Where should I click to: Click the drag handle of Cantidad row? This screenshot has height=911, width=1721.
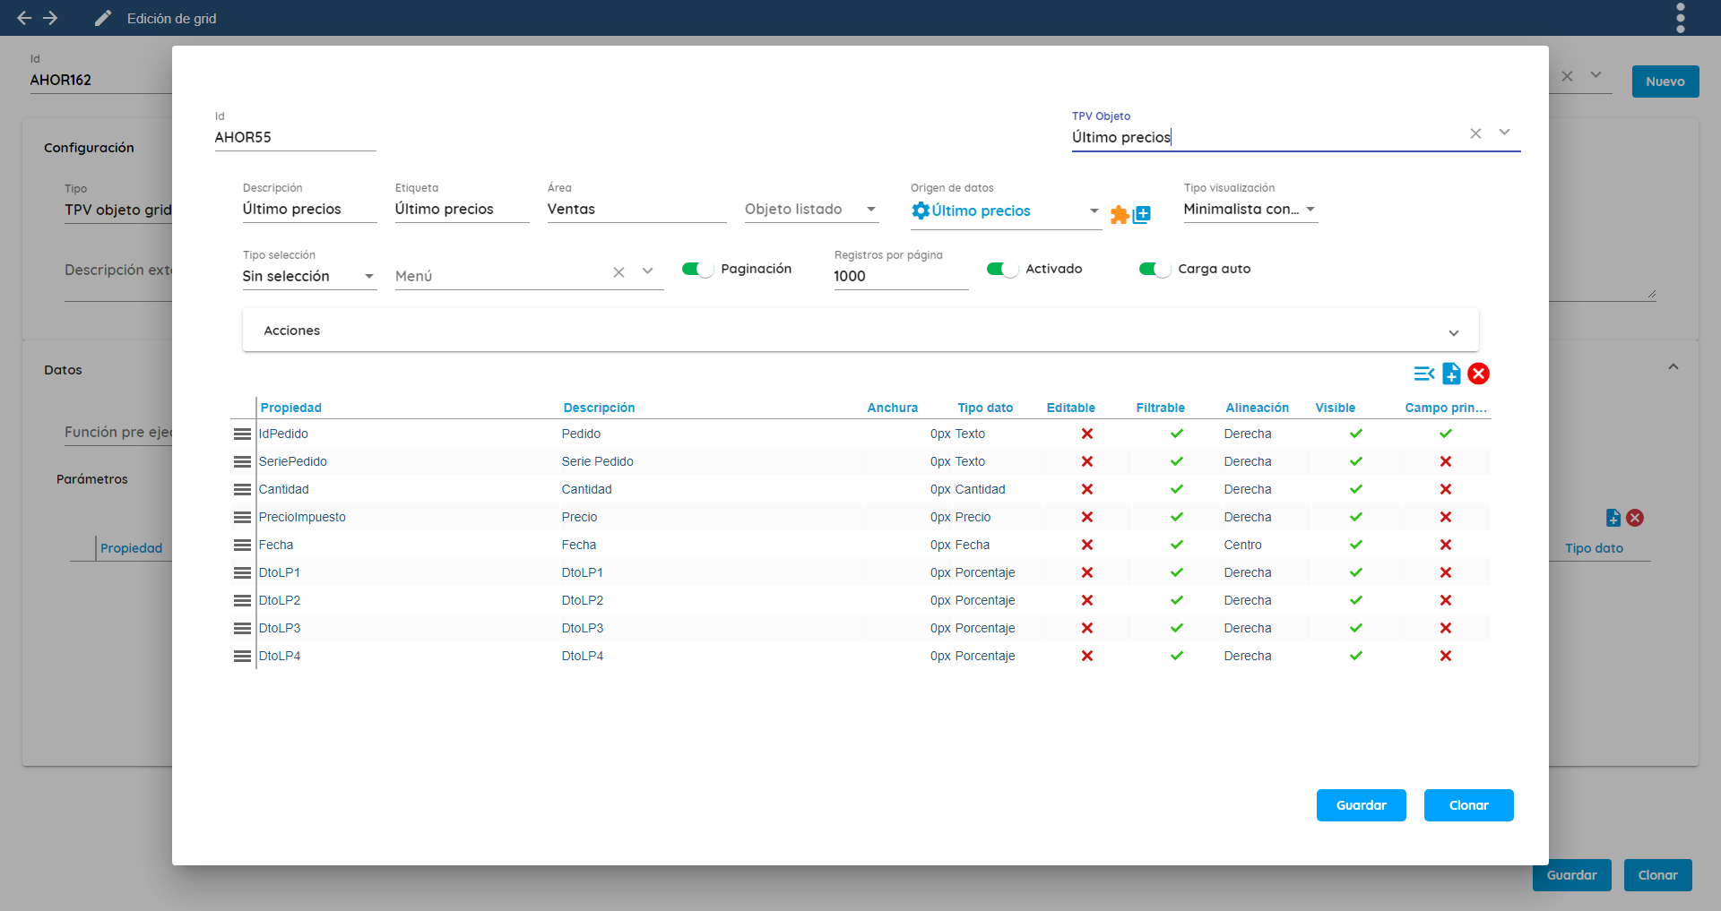click(x=242, y=489)
